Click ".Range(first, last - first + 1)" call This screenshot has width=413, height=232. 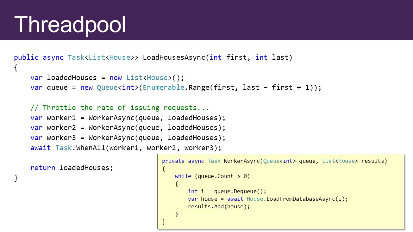(251, 88)
